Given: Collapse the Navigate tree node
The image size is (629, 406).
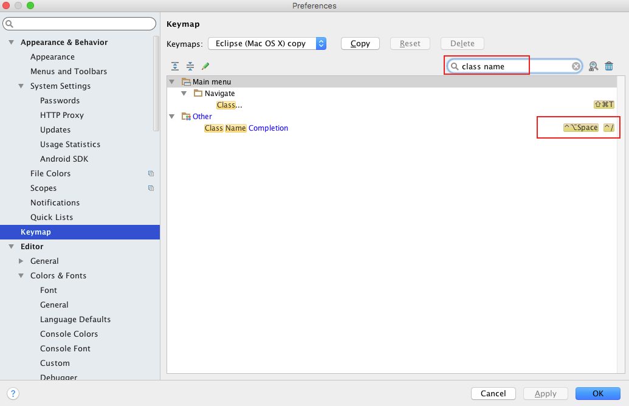Looking at the screenshot, I should tap(184, 94).
